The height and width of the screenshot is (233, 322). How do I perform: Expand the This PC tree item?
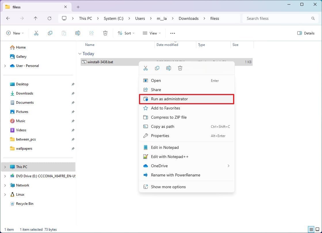point(5,167)
